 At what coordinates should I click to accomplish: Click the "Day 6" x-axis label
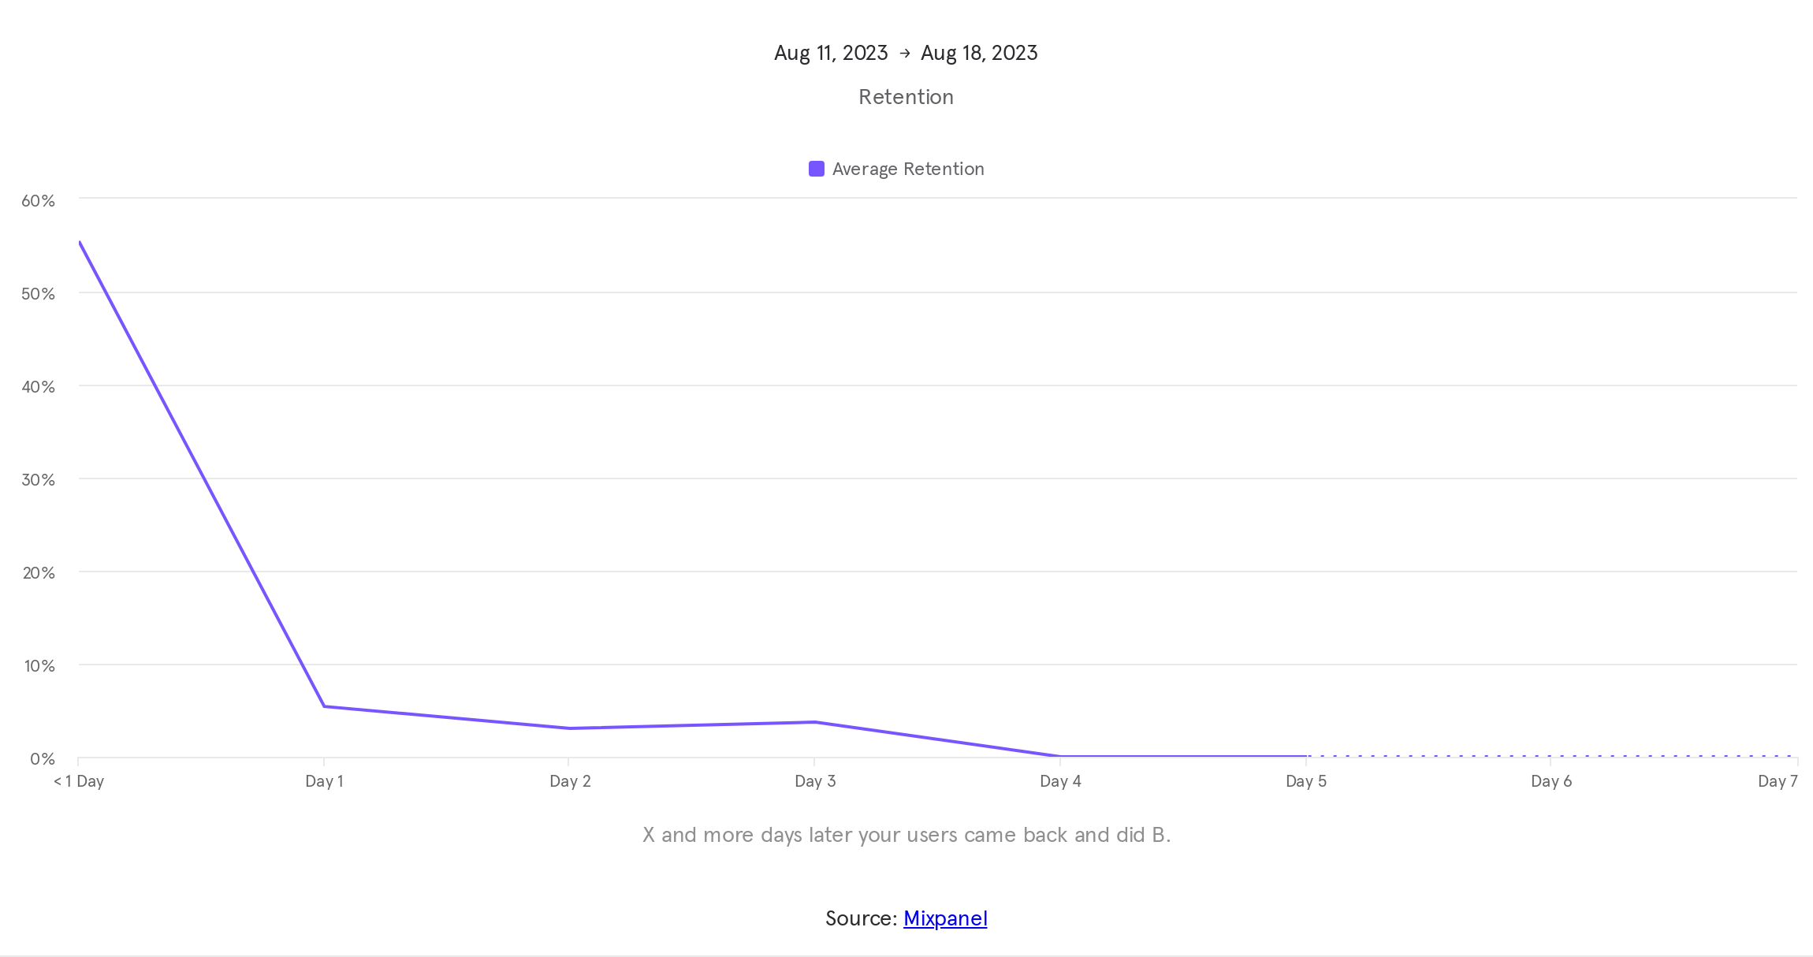[1551, 781]
